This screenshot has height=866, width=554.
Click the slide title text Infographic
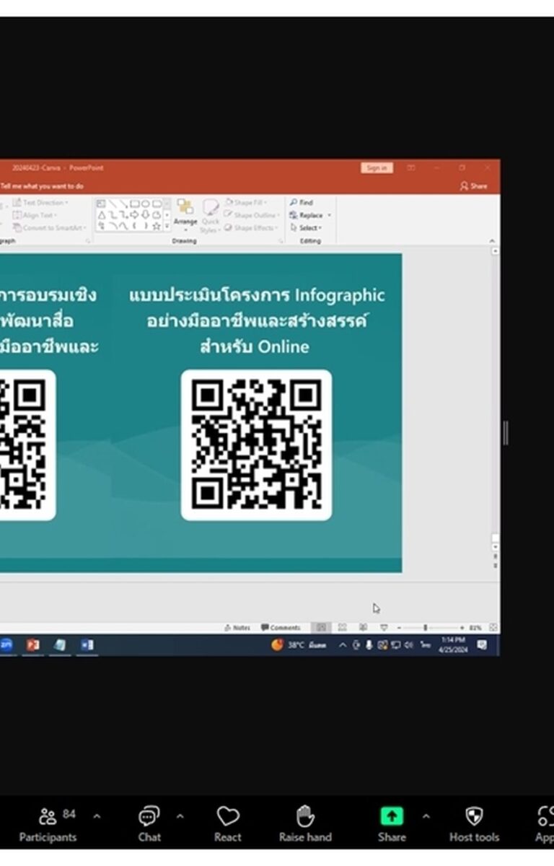[x=340, y=295]
